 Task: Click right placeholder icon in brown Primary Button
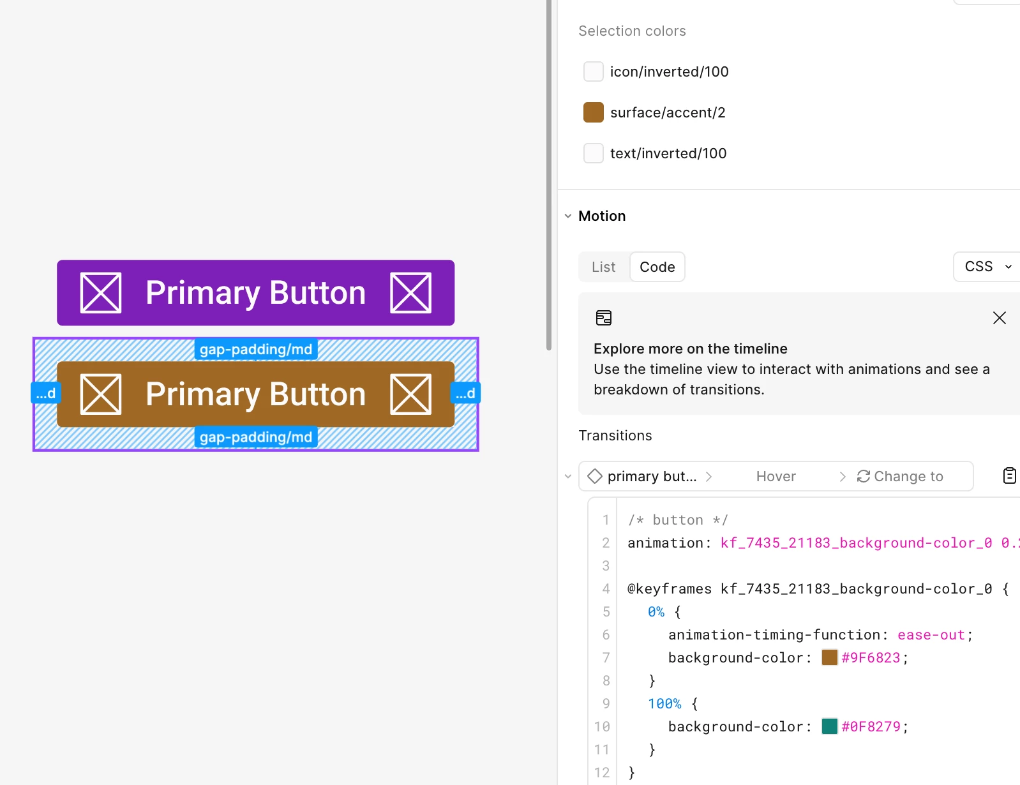click(x=410, y=394)
